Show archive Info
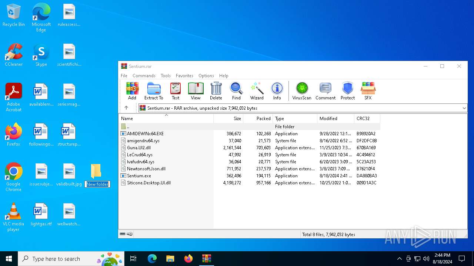474x266 pixels. (x=277, y=91)
